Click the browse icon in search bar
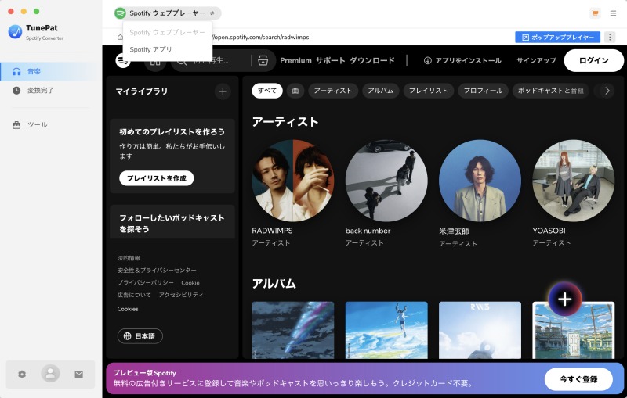This screenshot has height=398, width=627. pos(263,61)
